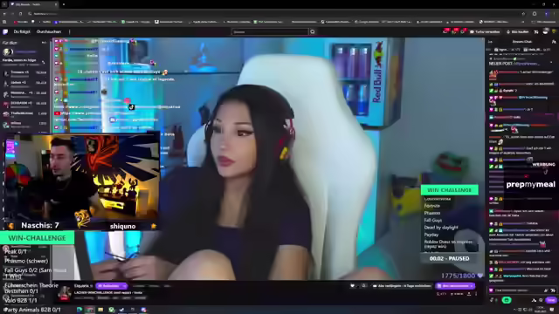This screenshot has width=559, height=314.
Task: Click the search input field
Action: coord(270,31)
